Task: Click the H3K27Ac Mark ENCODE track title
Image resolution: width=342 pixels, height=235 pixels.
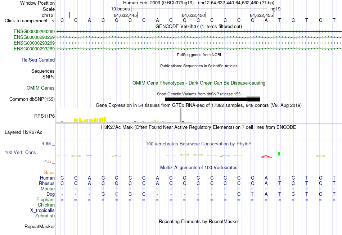Action: 199,127
